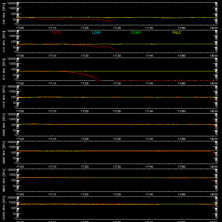Click 17:30 tick under the 1415 MHz panel
The height and width of the screenshot is (222, 222).
[117, 111]
